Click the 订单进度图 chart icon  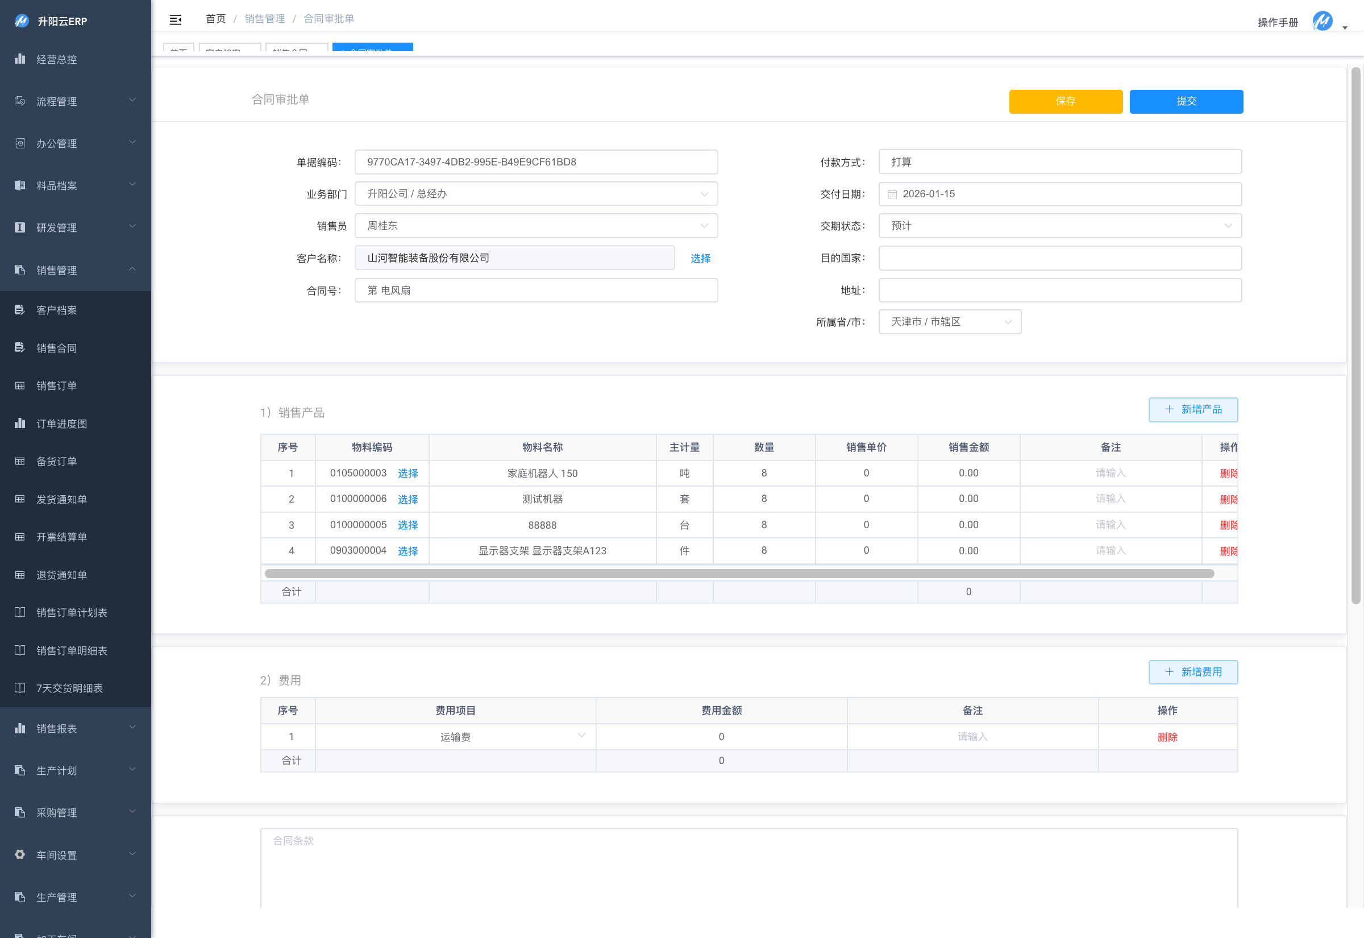pyautogui.click(x=20, y=423)
